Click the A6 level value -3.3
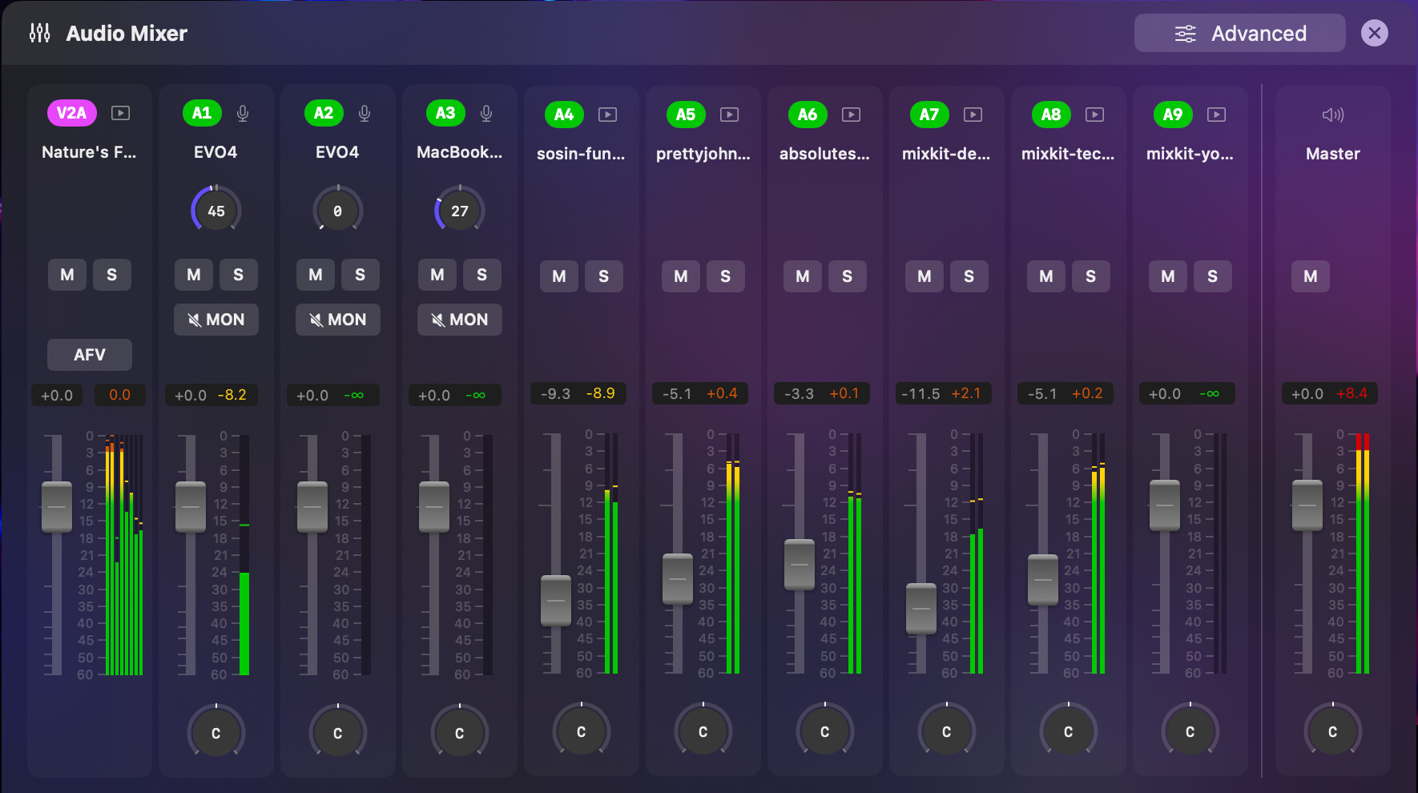Viewport: 1418px width, 793px height. tap(799, 393)
